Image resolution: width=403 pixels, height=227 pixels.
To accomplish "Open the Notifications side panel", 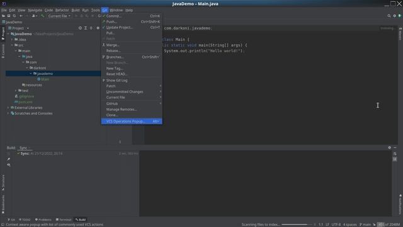I will pos(400,204).
